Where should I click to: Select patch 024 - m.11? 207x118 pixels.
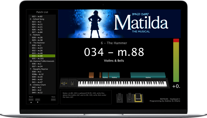pyautogui.click(x=42, y=24)
